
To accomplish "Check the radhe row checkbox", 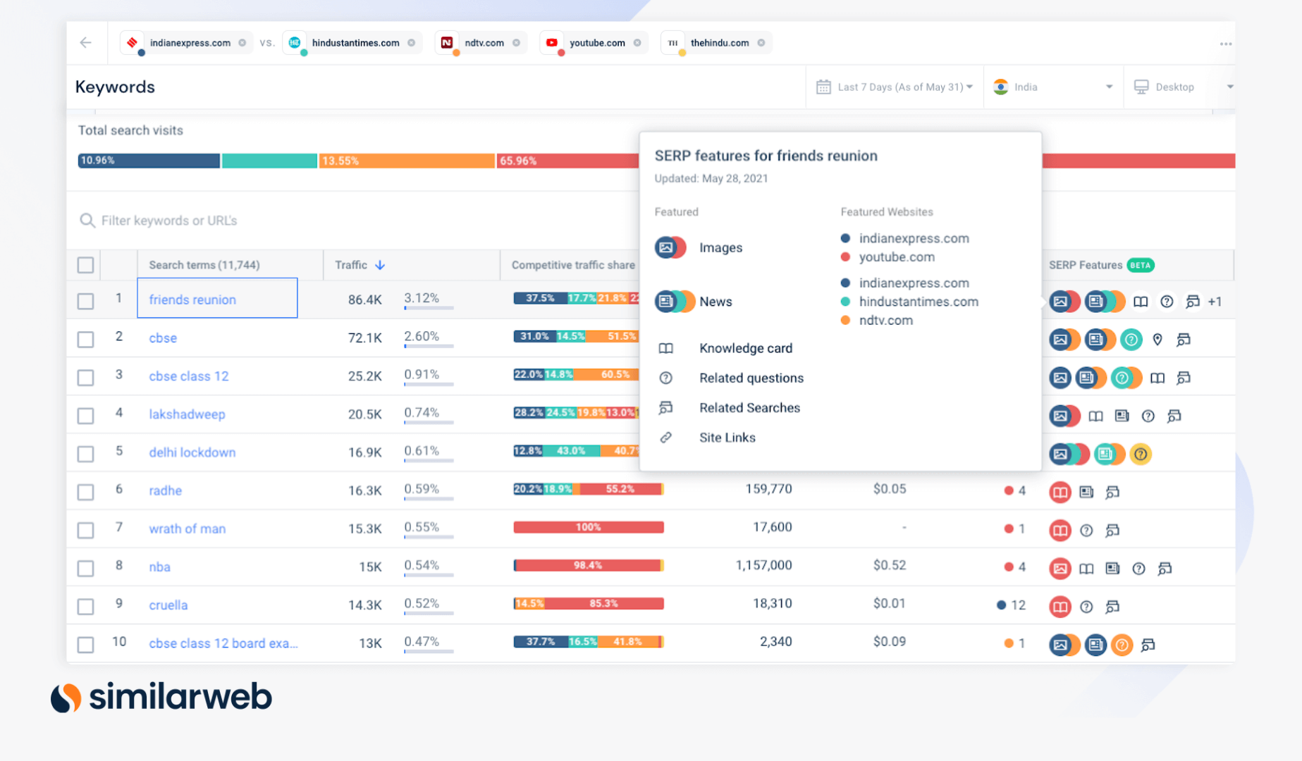I will [85, 491].
